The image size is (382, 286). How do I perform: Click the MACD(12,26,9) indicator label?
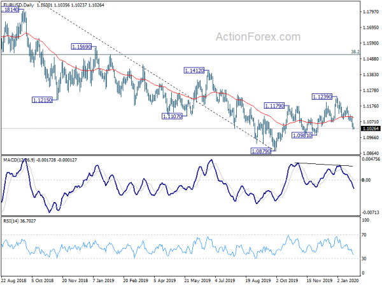(19, 160)
